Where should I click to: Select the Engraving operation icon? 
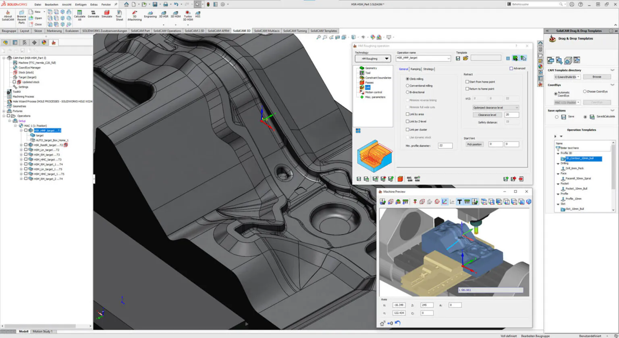(x=150, y=15)
